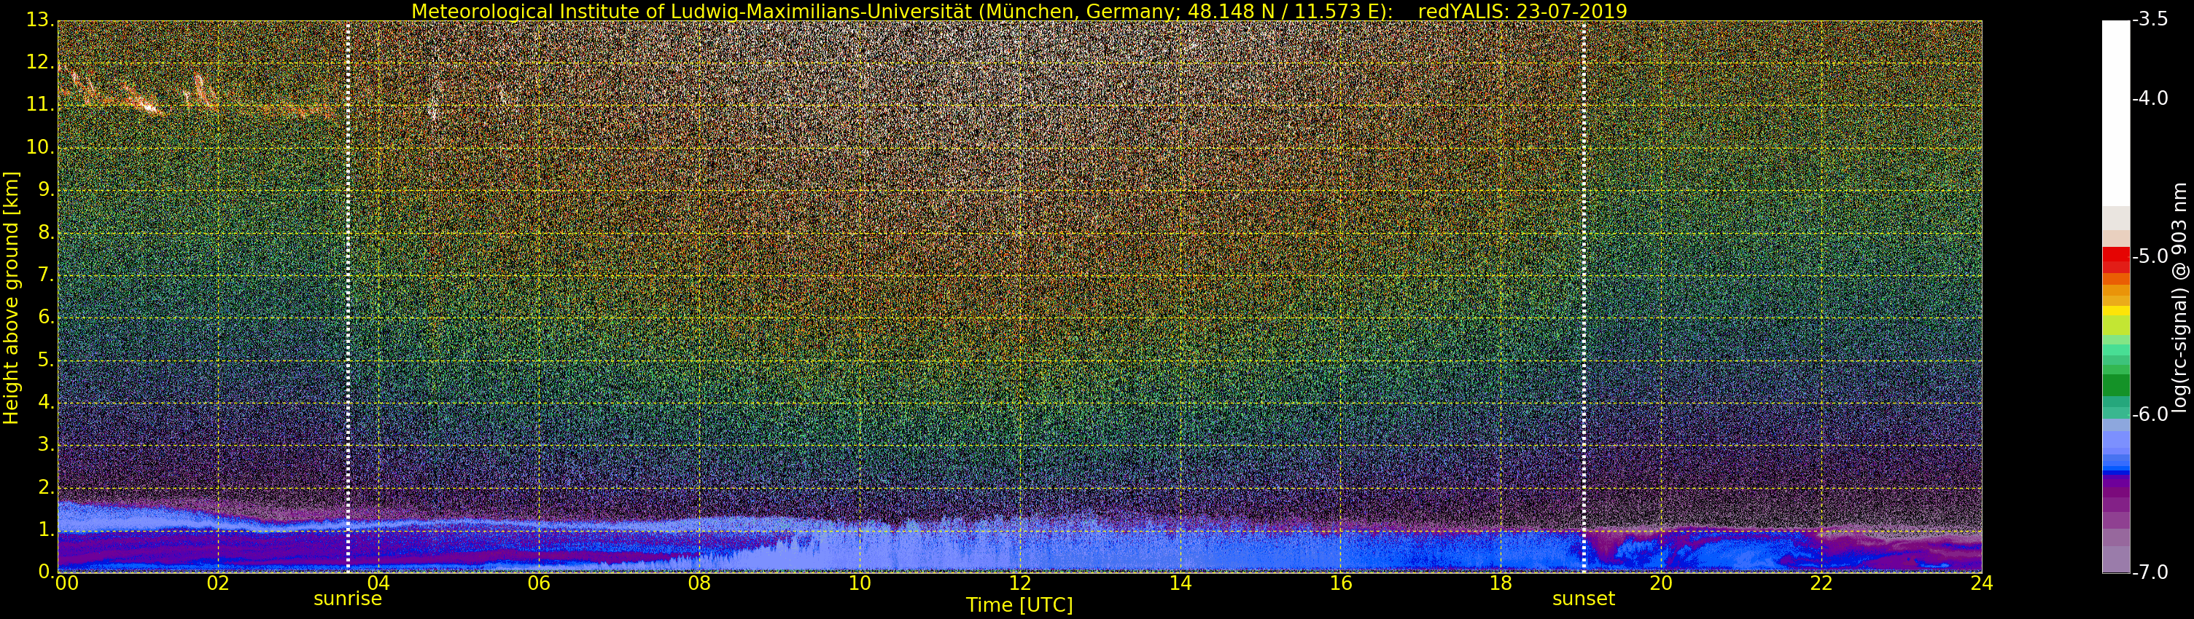This screenshot has width=2194, height=619.
Task: Click the '-5.0' colorbar tick label
Action: (x=2150, y=256)
